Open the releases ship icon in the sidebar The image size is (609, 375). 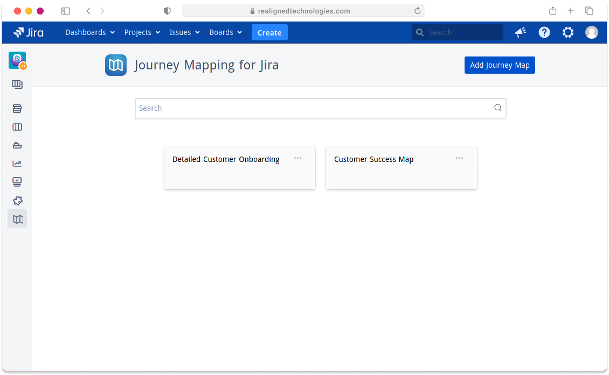17,145
